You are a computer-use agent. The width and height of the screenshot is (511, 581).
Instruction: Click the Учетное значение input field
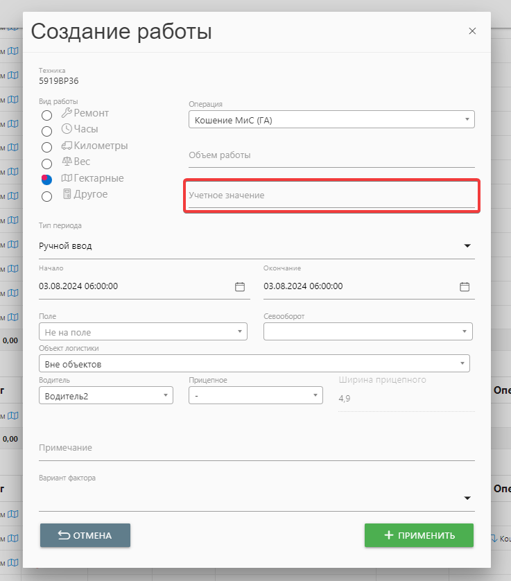click(331, 196)
